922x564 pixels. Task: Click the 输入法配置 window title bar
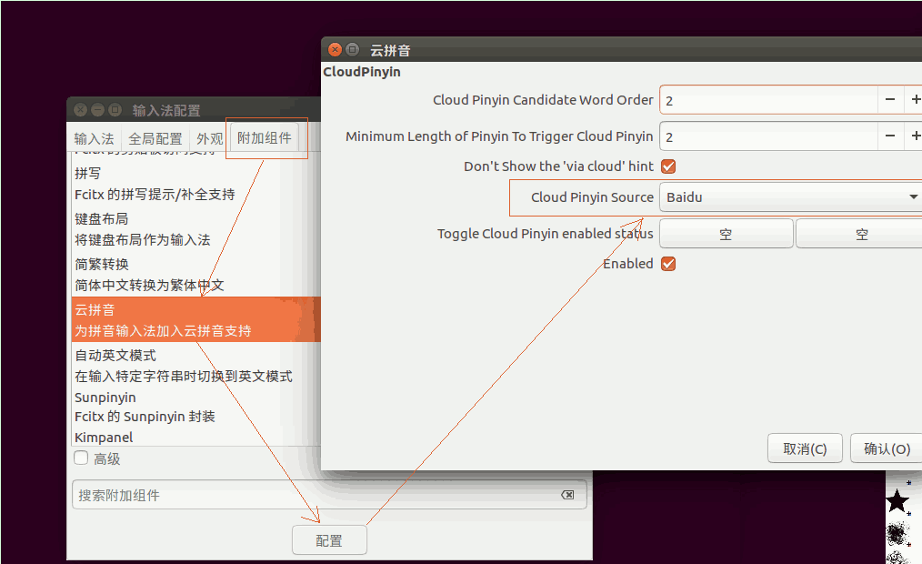194,109
